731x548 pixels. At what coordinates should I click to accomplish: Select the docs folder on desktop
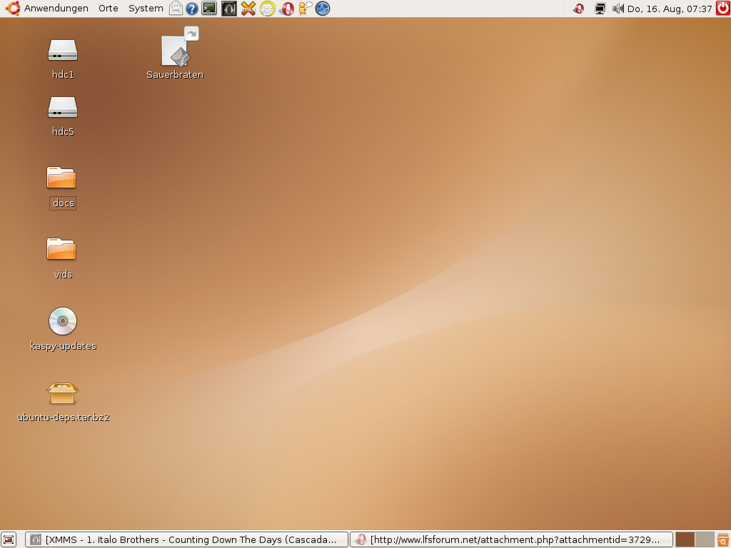pos(61,178)
